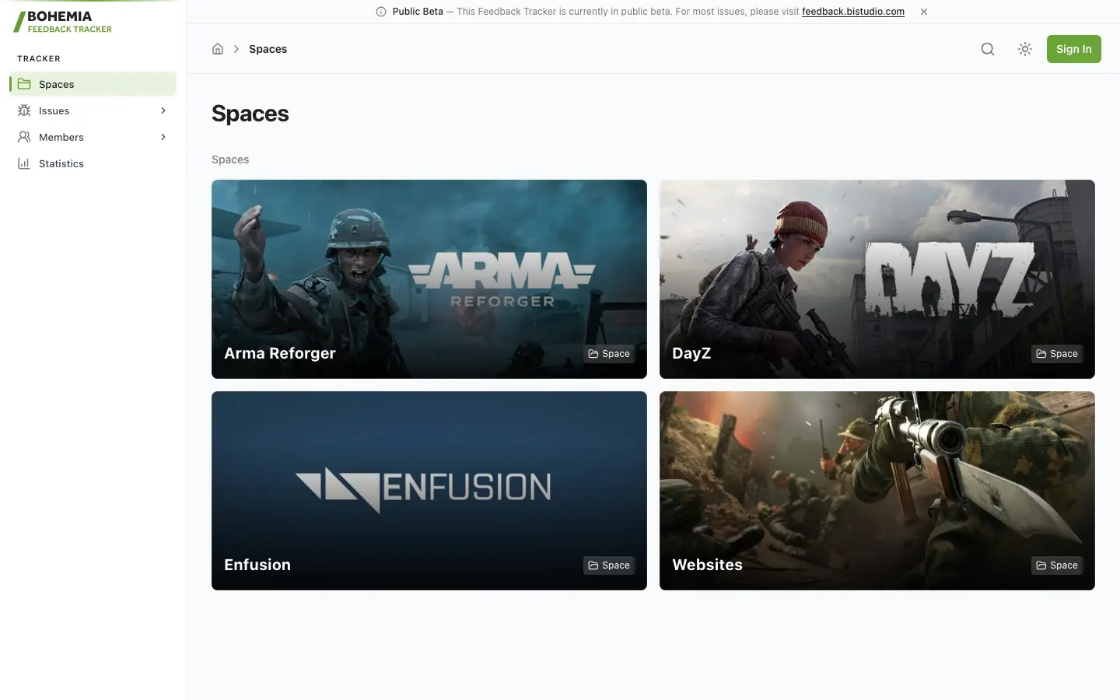Click the Space badge on Websites card

tap(1057, 565)
